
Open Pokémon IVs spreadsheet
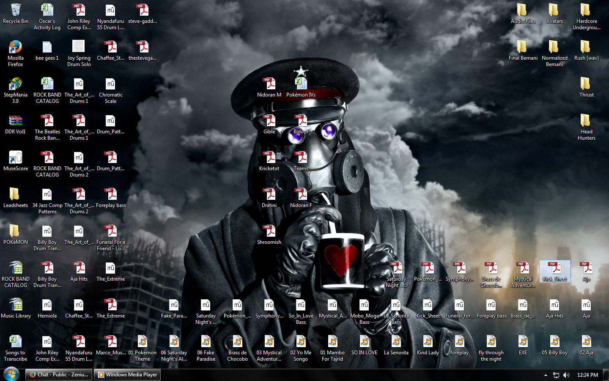point(301,88)
